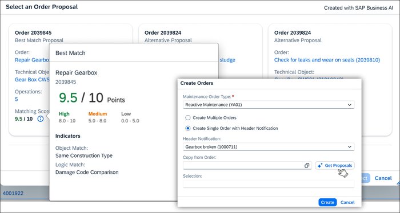Click the High 8.0 - 10 score range
400x213 pixels.
(67, 117)
